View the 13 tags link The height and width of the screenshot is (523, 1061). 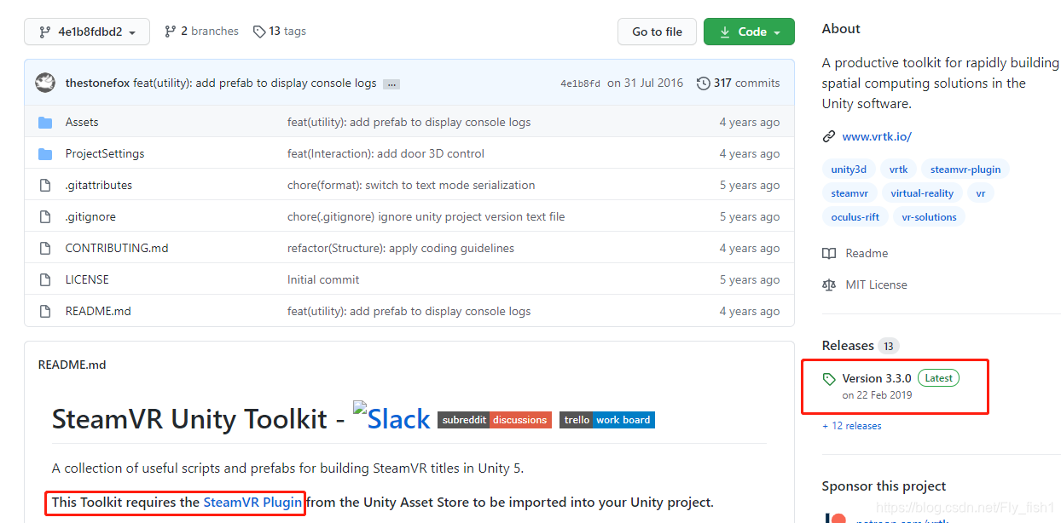287,32
